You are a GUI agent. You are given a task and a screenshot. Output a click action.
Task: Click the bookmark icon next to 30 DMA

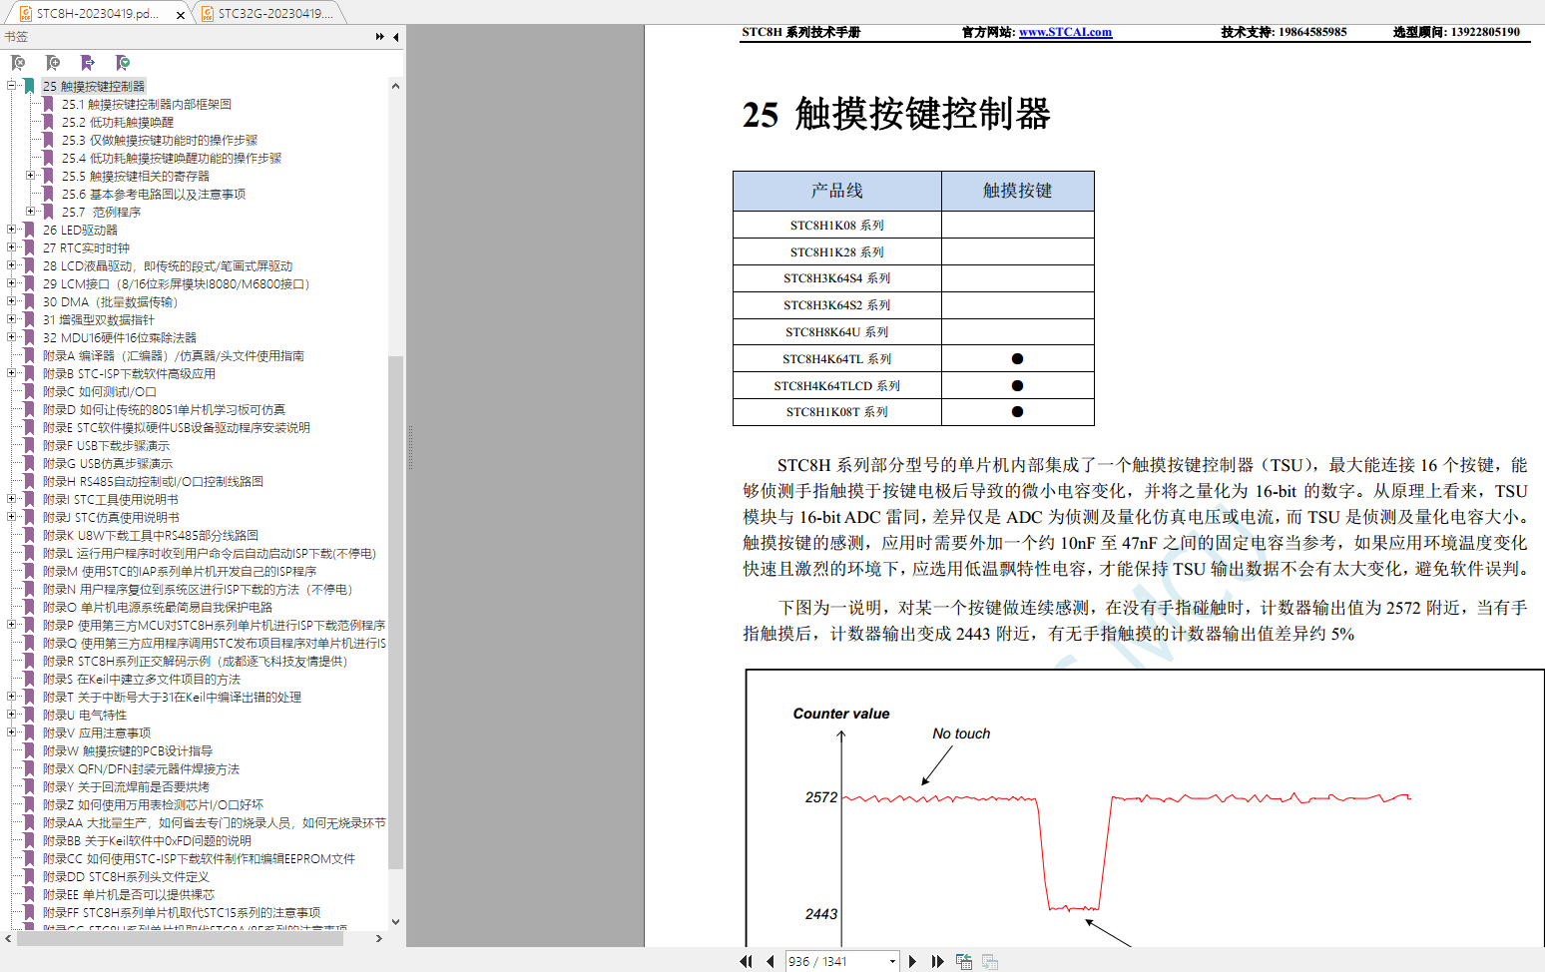(29, 301)
